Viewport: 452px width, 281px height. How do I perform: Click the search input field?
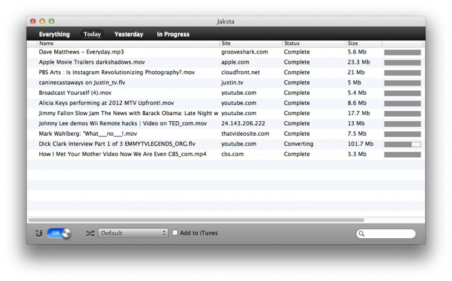click(x=386, y=233)
